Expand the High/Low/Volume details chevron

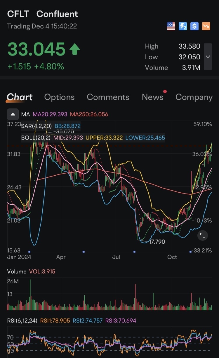(x=208, y=57)
